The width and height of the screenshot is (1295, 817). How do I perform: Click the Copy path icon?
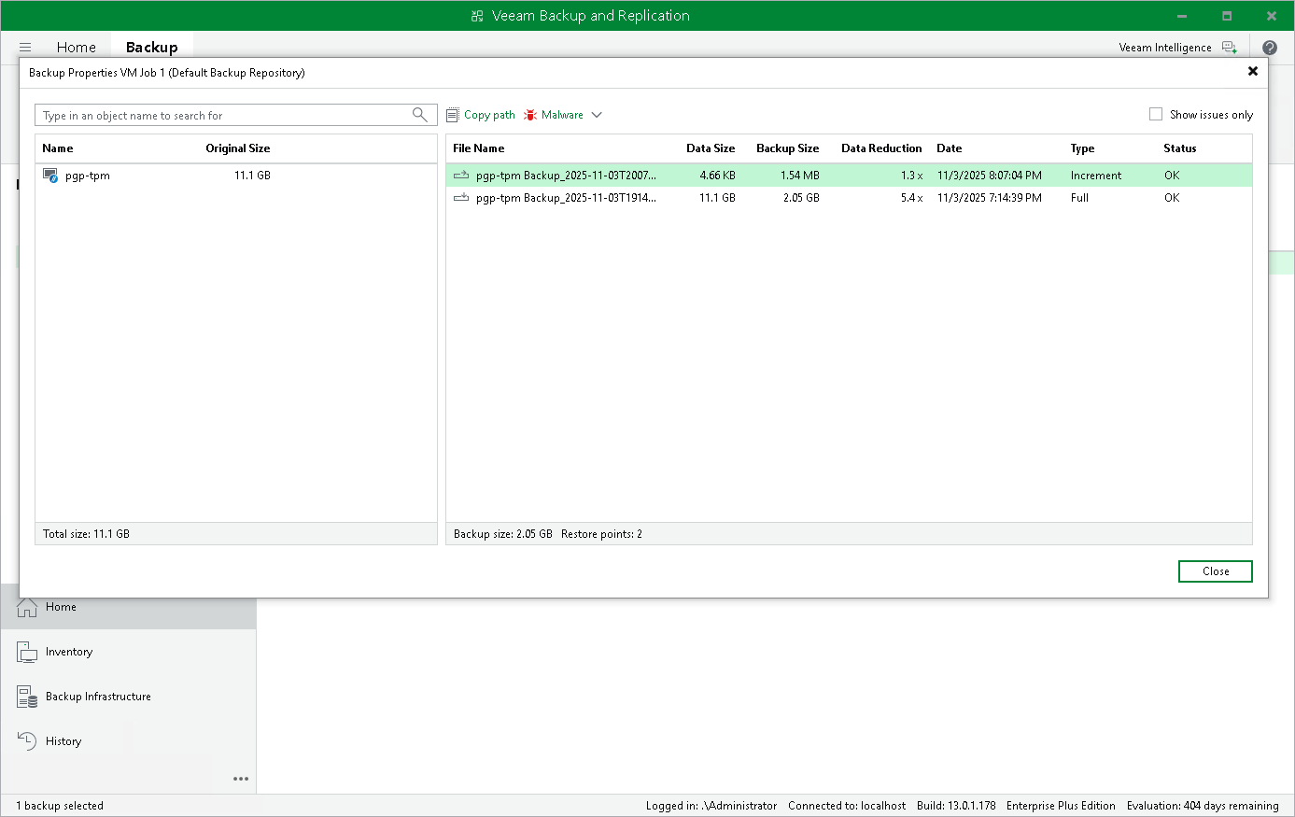(453, 115)
